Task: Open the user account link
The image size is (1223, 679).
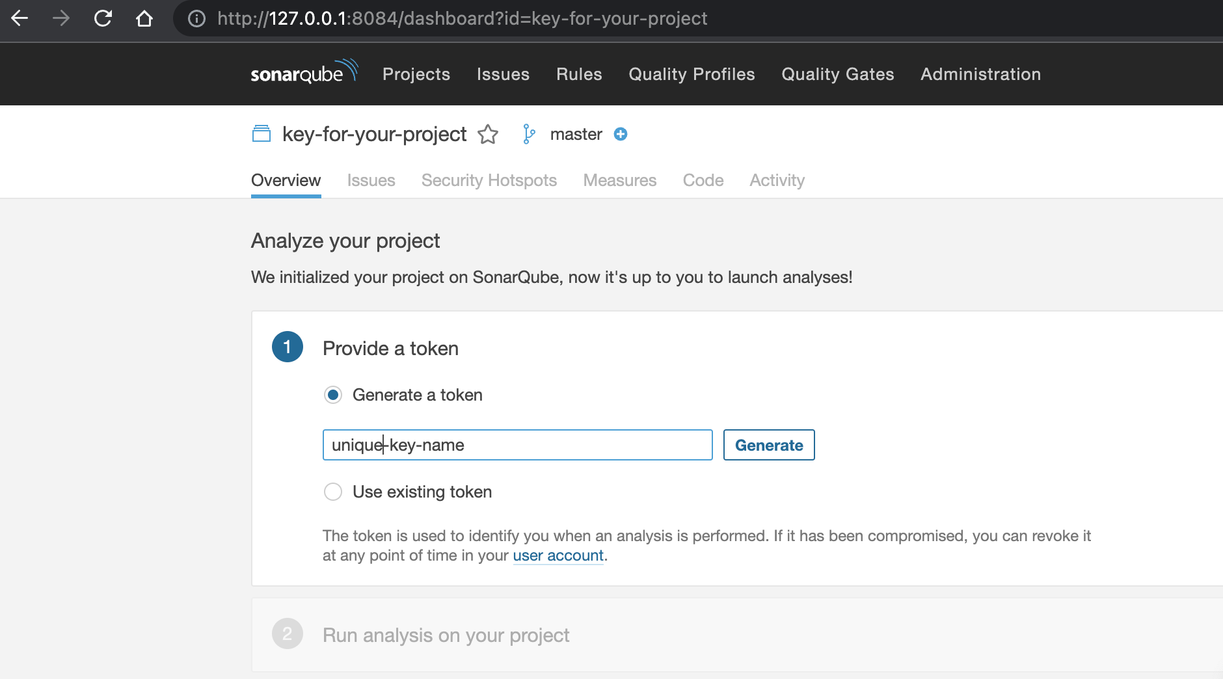Action: point(558,555)
